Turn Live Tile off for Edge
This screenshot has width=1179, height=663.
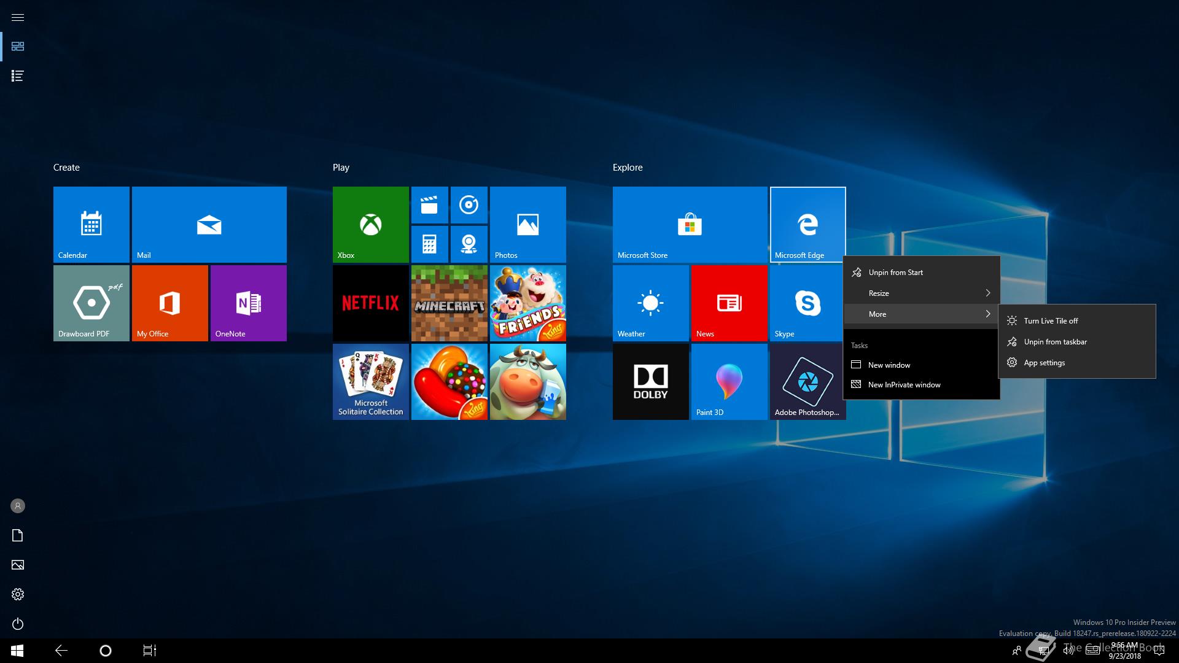pos(1077,321)
